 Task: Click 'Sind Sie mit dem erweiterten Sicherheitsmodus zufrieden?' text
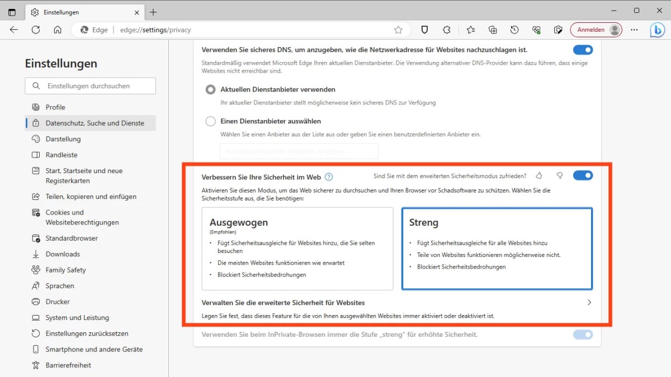(x=450, y=176)
